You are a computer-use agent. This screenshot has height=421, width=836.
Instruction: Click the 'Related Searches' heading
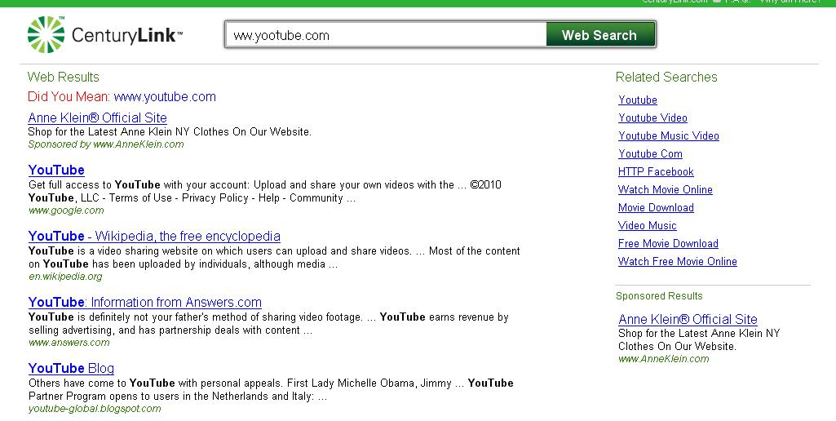666,77
